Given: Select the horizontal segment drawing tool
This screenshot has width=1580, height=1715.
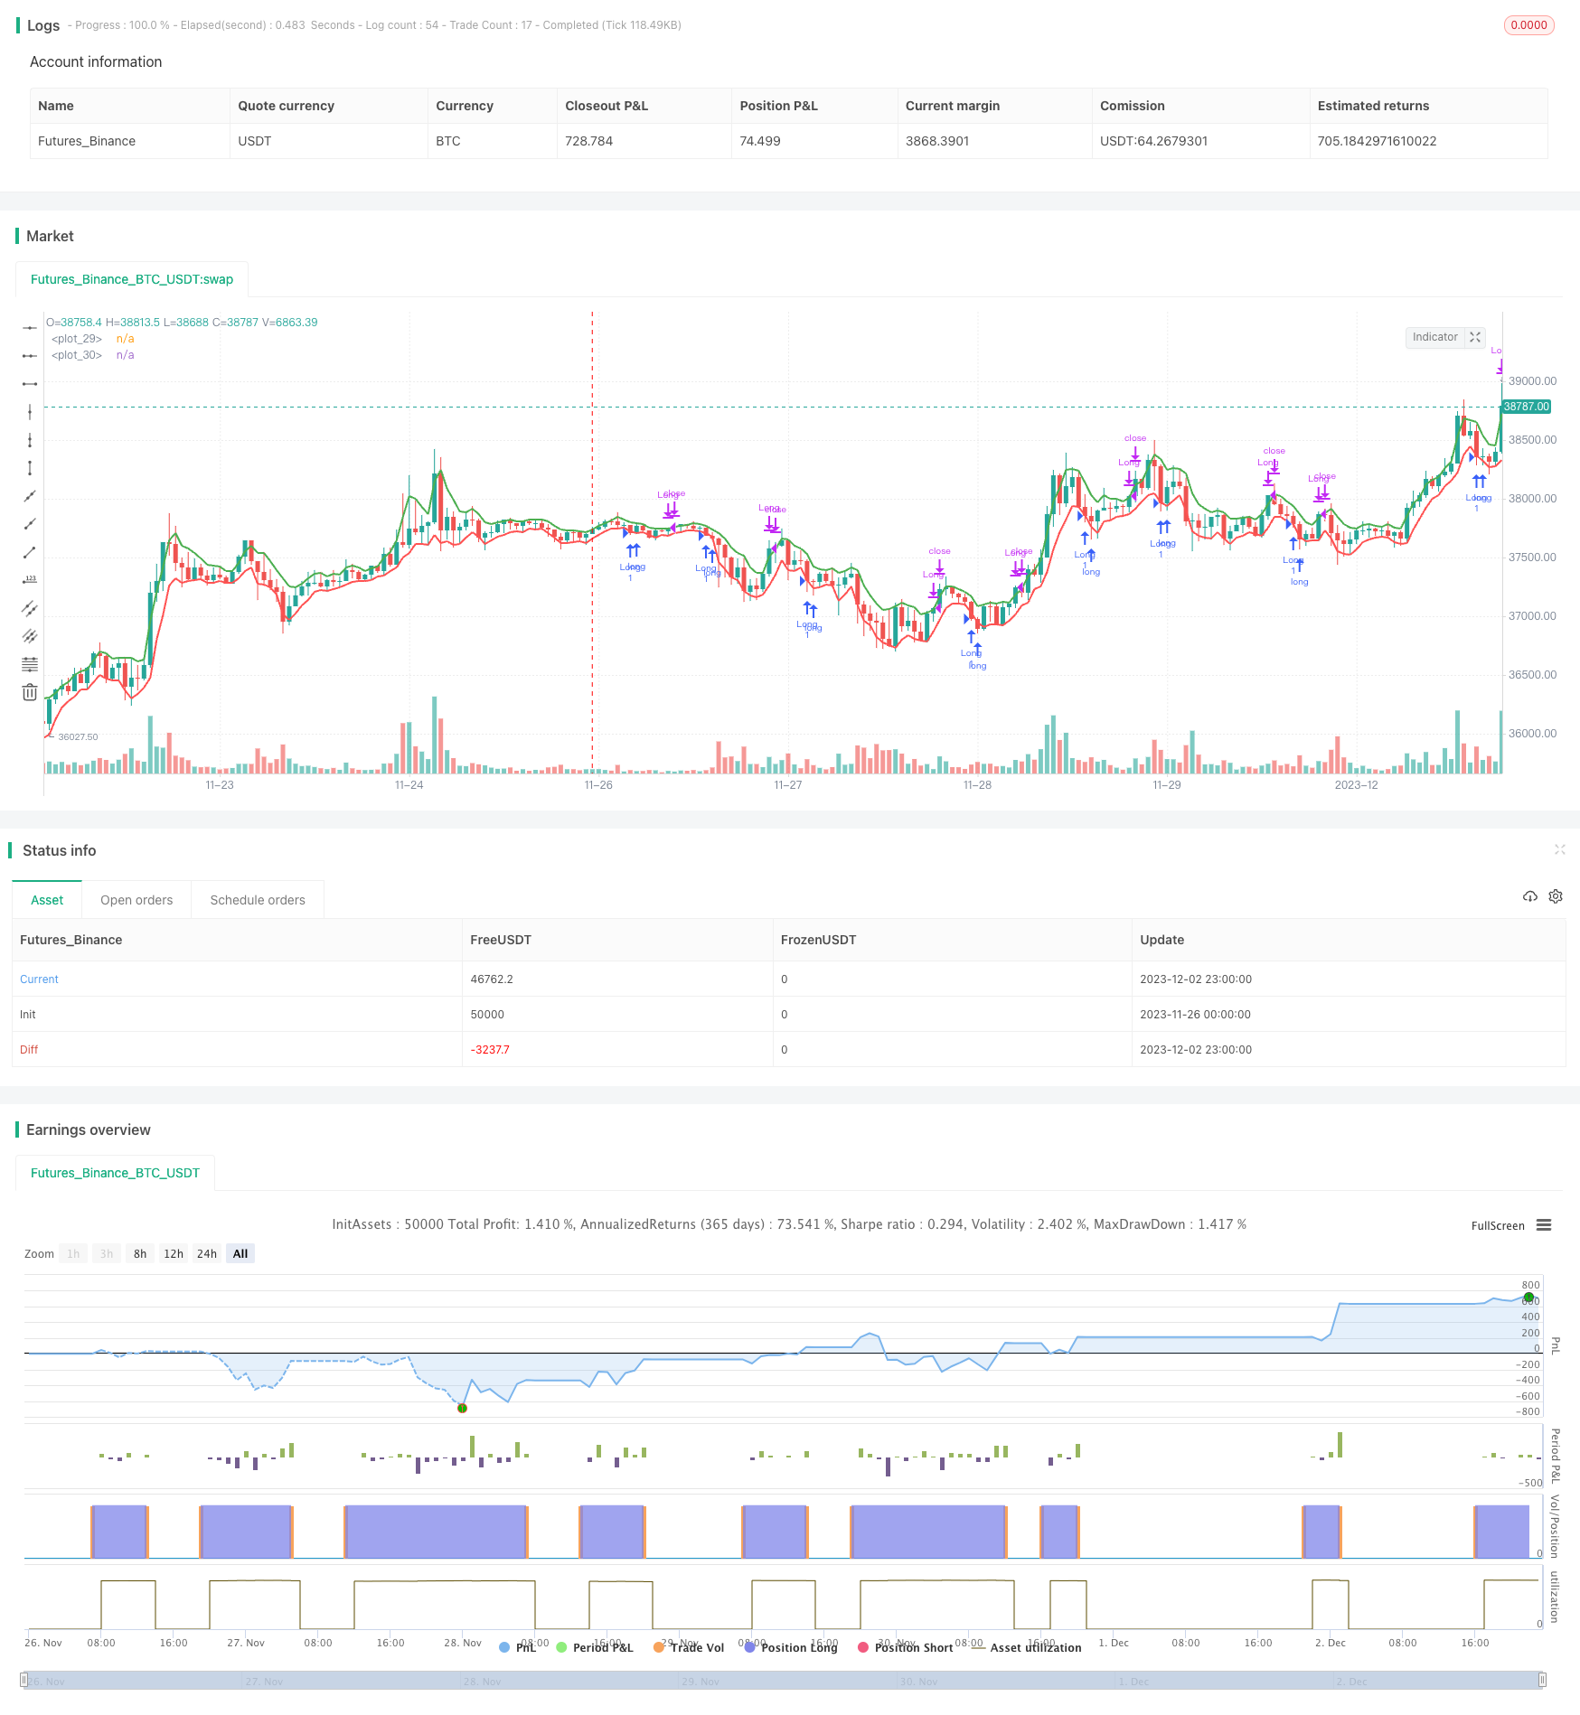Looking at the screenshot, I should 30,384.
